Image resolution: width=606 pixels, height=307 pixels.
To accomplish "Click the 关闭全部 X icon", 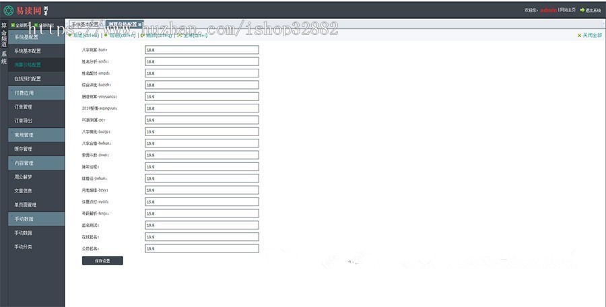I will [x=579, y=36].
